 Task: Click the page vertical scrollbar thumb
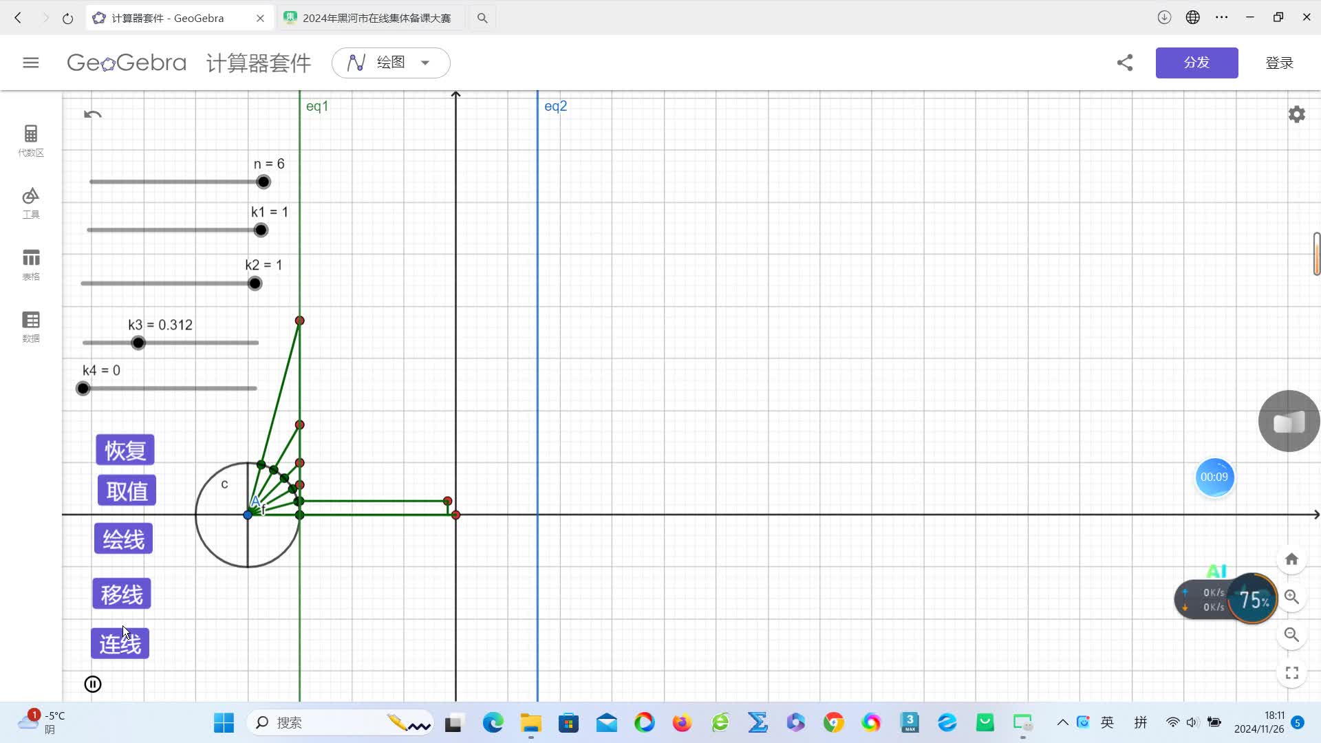click(1317, 254)
